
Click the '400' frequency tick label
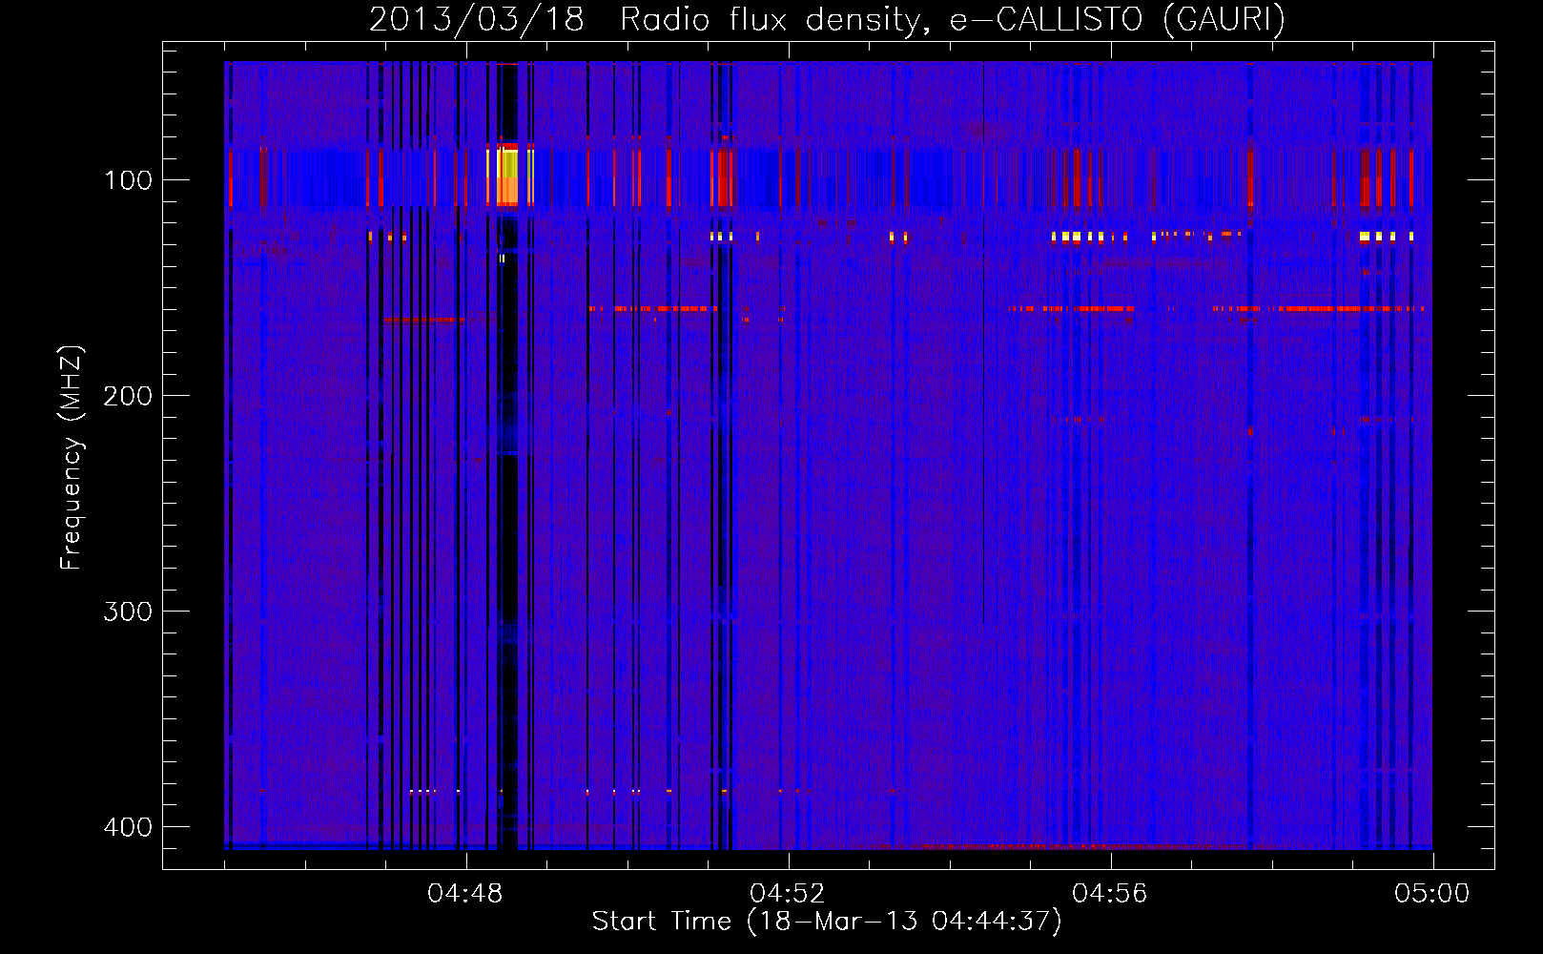tap(128, 827)
